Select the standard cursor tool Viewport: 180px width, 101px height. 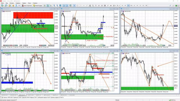(x=74, y=6)
